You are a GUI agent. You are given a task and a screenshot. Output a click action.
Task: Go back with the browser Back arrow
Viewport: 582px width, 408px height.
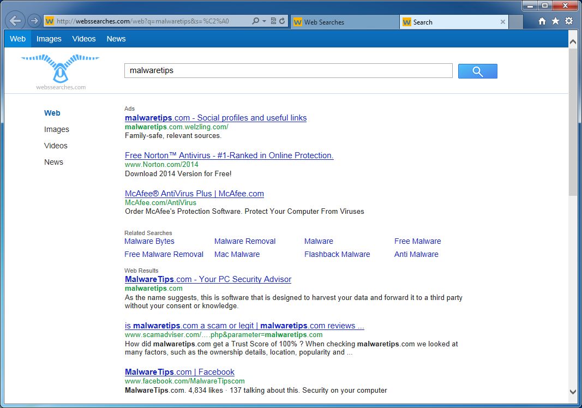(x=15, y=20)
